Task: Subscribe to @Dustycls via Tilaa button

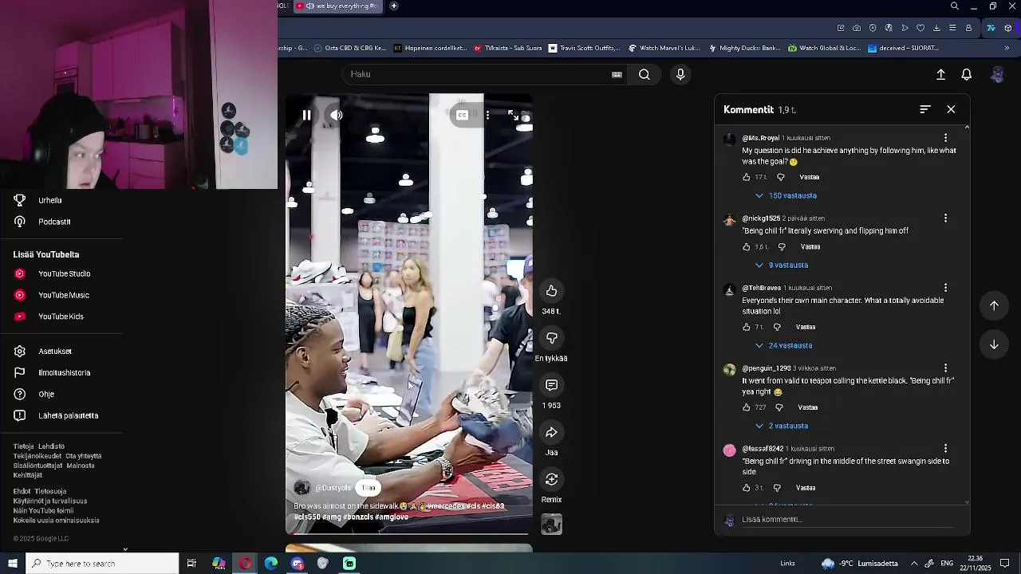Action: coord(368,488)
